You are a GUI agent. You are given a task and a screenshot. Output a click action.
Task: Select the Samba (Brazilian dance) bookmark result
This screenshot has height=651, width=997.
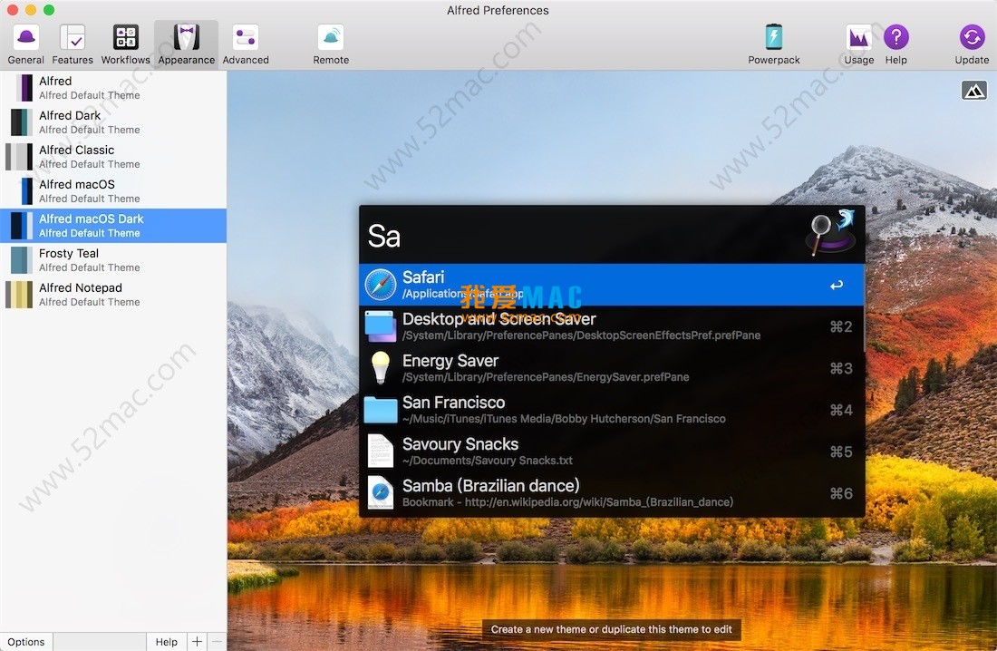(612, 493)
